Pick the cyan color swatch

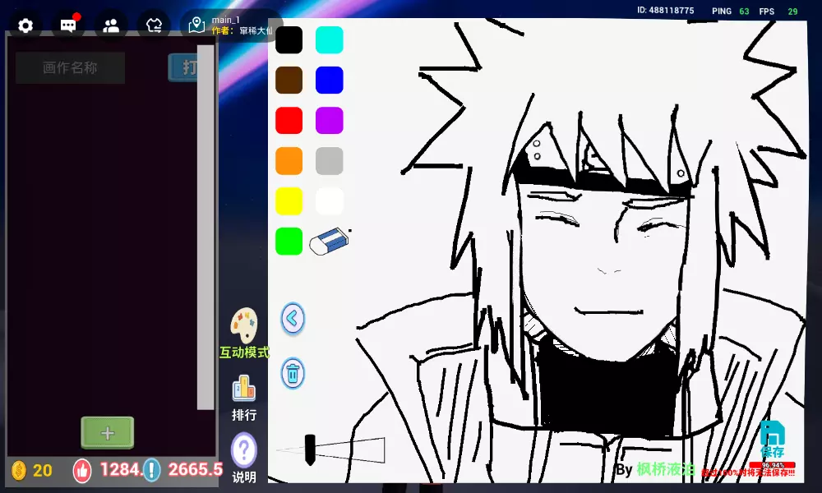(x=330, y=39)
